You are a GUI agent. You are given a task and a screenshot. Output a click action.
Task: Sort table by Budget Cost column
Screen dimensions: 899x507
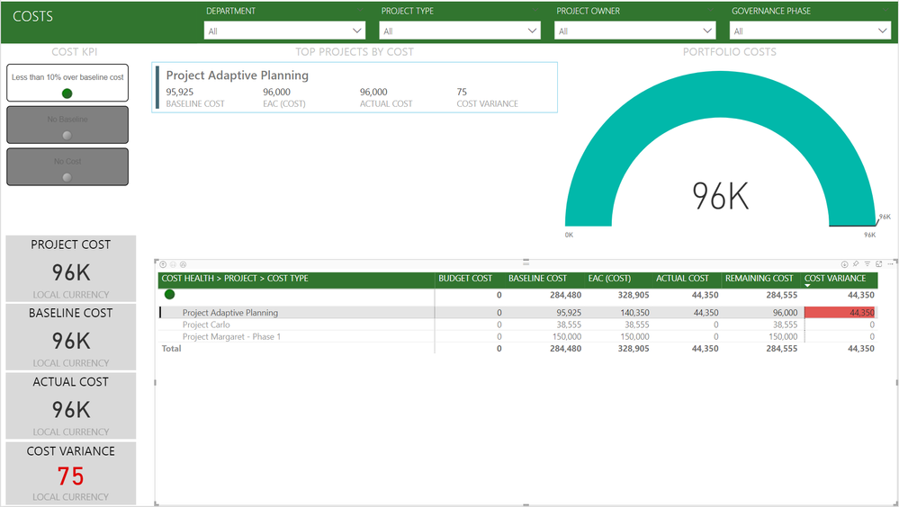tap(465, 279)
